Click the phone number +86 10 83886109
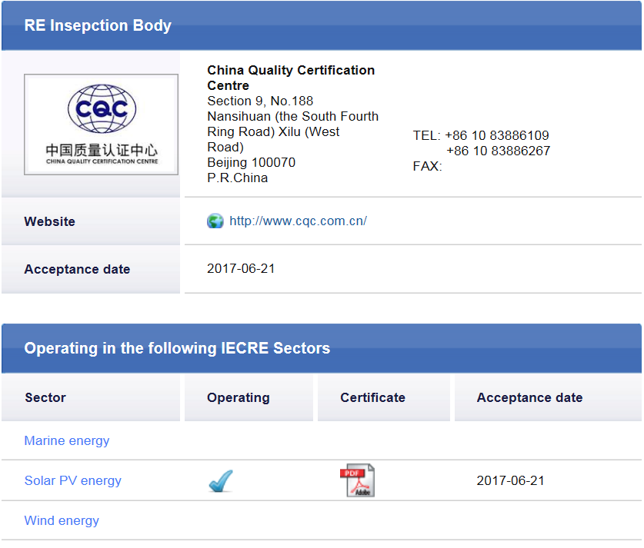 (x=497, y=136)
